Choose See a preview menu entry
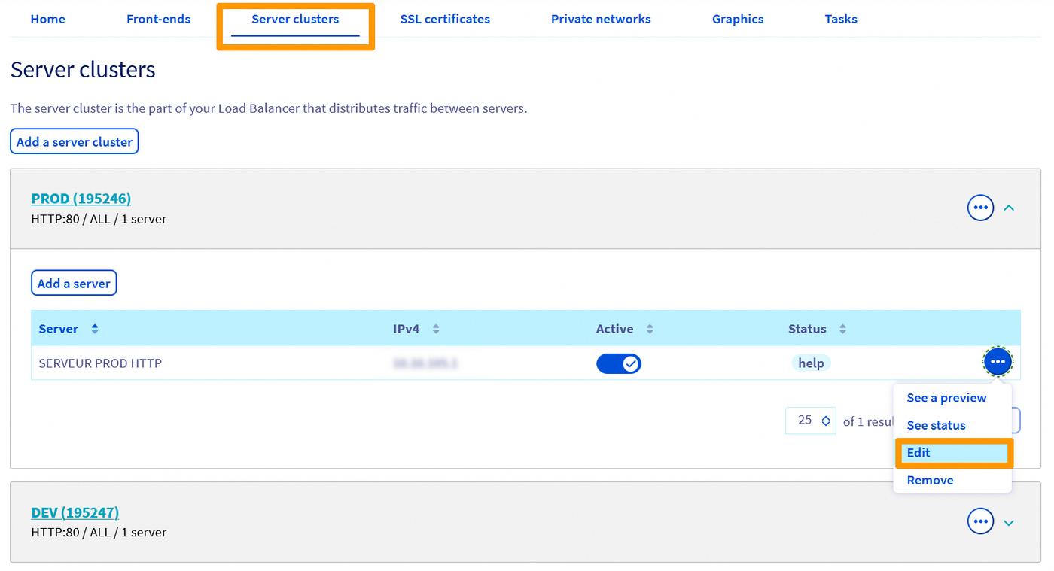Screen dimensions: 1054x571 tap(946, 398)
